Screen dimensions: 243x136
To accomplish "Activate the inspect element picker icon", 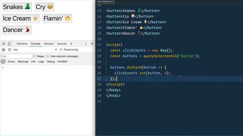I will [3, 44].
